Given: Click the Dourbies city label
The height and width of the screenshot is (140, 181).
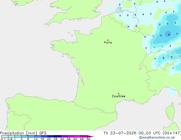Looking at the screenshot, I should click(118, 96).
